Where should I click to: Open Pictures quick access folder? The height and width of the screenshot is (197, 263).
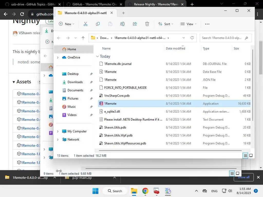point(73,98)
